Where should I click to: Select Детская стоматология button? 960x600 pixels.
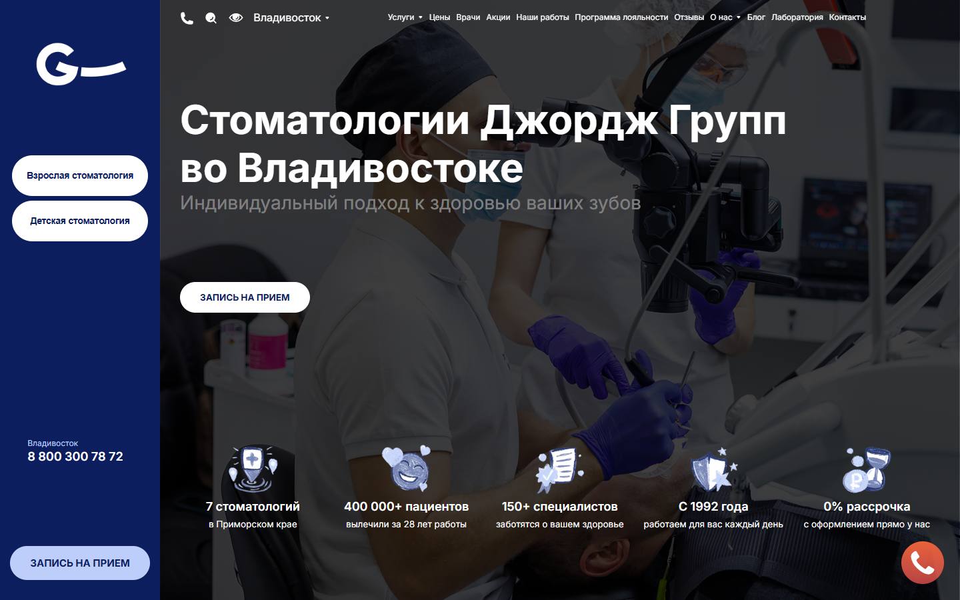point(80,221)
